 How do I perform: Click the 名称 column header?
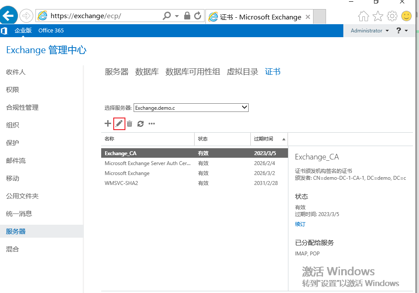(148, 139)
